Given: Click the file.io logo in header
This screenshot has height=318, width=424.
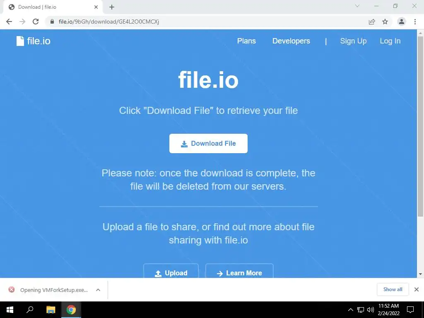Looking at the screenshot, I should coord(33,41).
